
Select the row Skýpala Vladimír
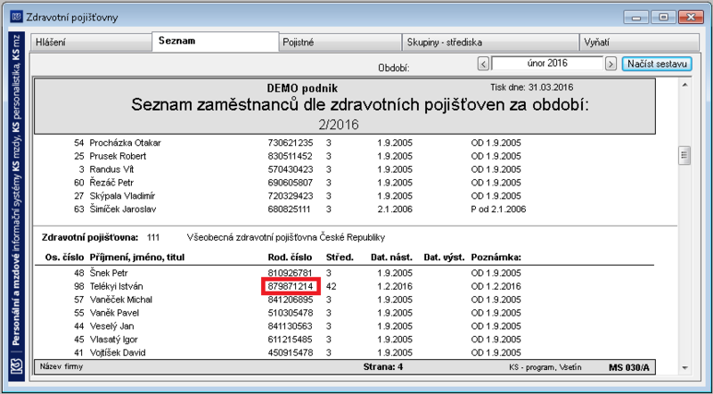pyautogui.click(x=344, y=196)
